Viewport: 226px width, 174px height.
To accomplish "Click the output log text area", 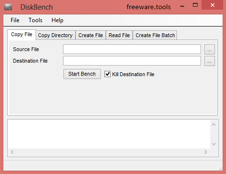I will coord(109,134).
